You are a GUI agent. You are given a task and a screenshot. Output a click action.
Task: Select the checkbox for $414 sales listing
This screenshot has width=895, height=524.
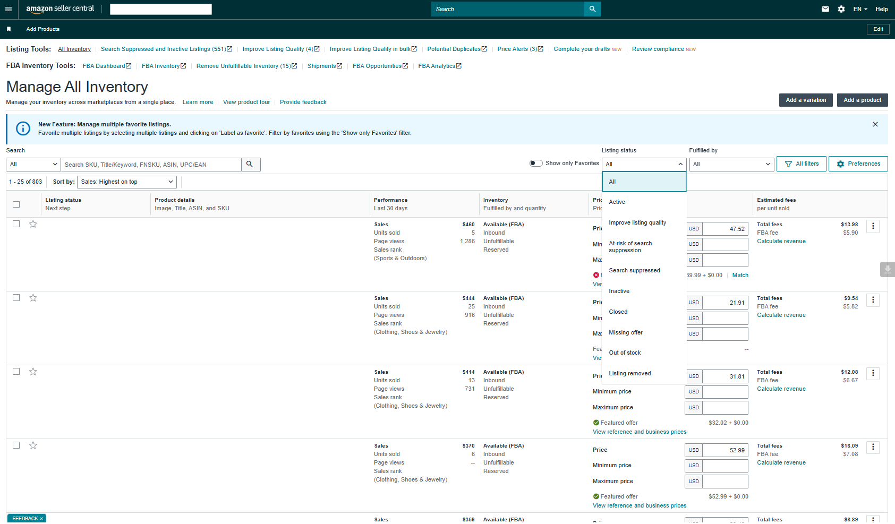[x=16, y=372]
